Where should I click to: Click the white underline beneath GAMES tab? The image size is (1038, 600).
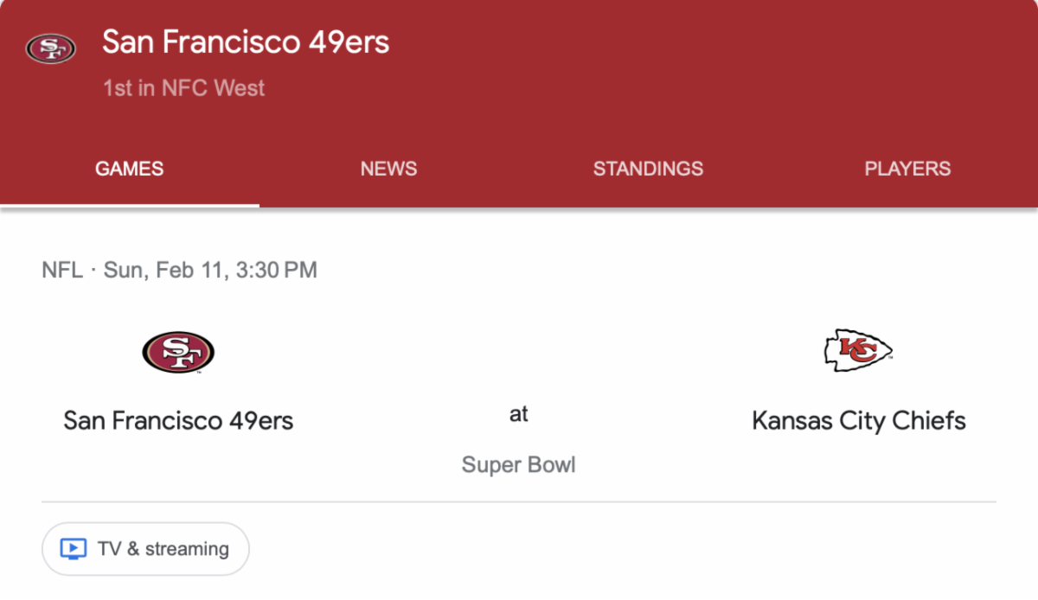click(x=130, y=205)
